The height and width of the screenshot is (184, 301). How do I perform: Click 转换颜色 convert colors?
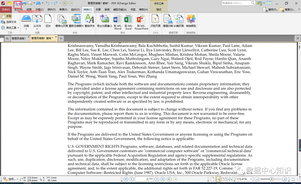coord(191,21)
